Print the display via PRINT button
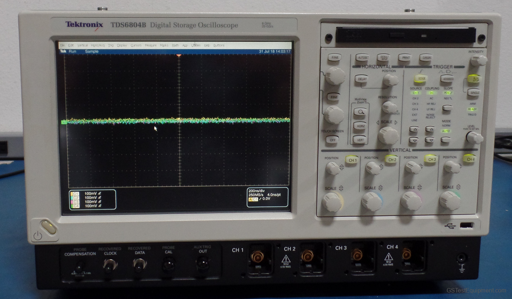This screenshot has height=299, width=512. click(x=406, y=57)
